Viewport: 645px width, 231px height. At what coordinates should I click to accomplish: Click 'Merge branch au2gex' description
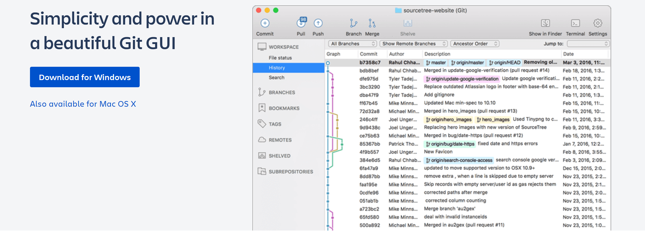[x=450, y=209]
